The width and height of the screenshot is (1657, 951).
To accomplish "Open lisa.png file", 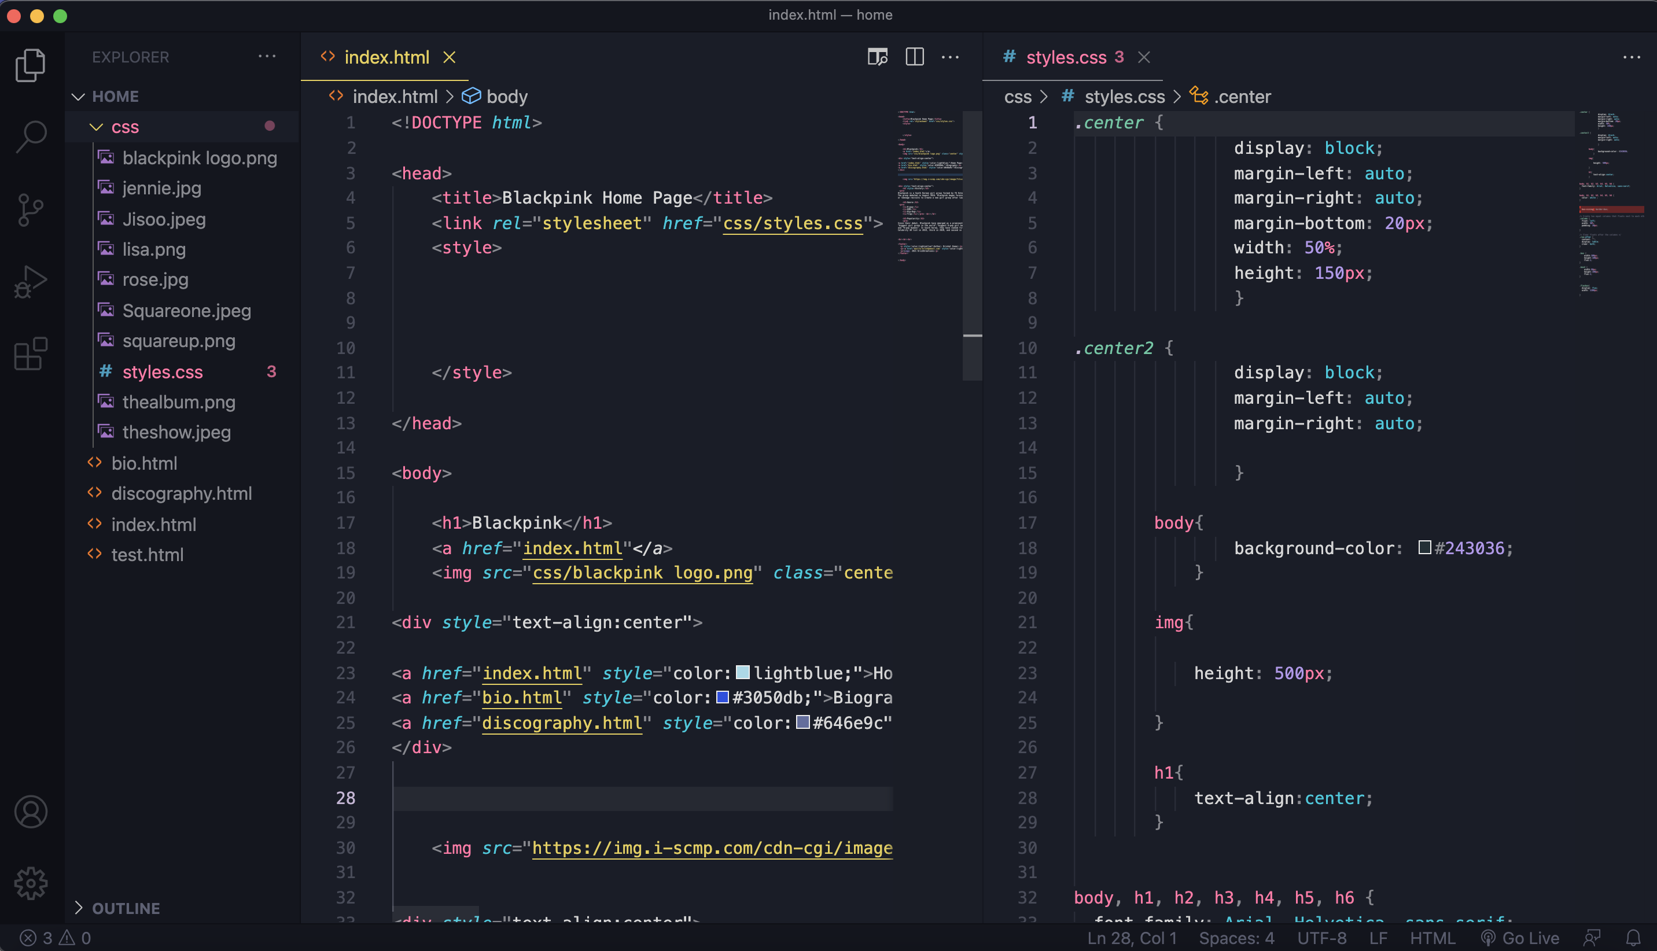I will [153, 249].
